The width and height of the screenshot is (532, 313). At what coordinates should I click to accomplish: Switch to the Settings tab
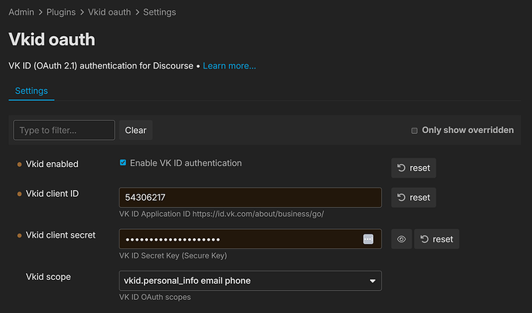pos(31,91)
